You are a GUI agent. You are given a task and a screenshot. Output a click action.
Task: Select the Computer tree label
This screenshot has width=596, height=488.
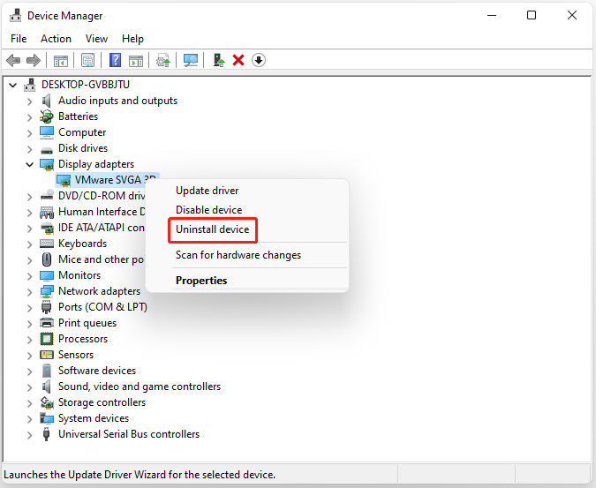[82, 132]
